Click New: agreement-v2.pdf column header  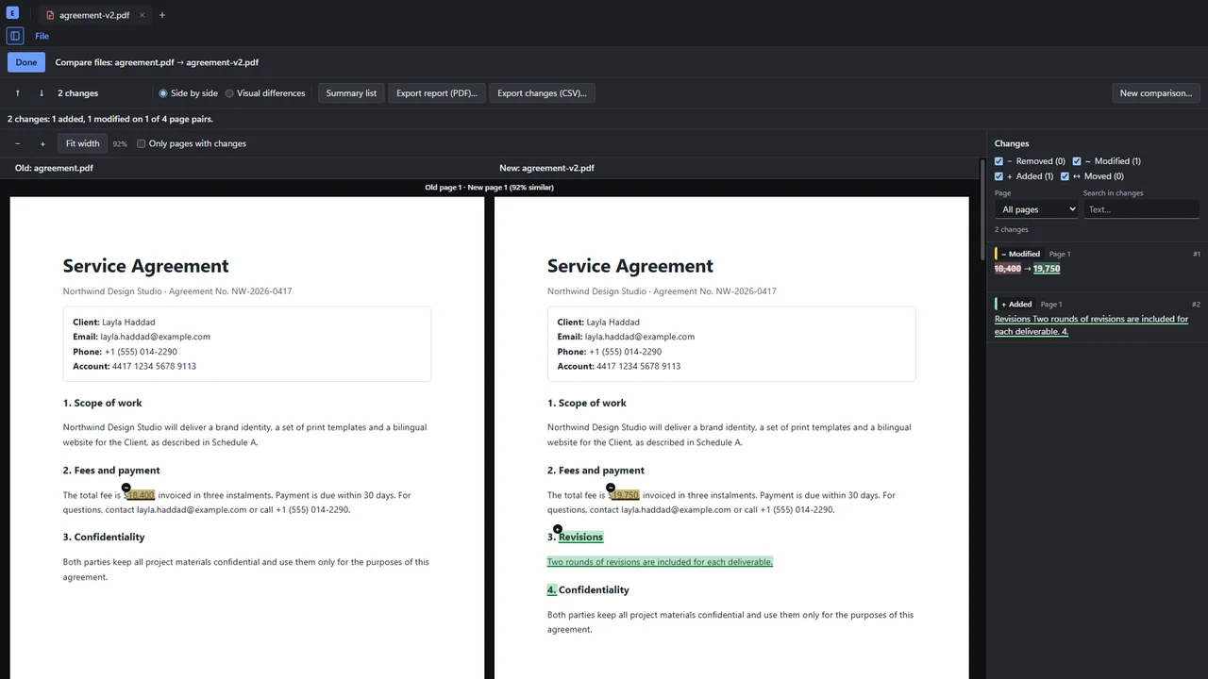(x=546, y=168)
